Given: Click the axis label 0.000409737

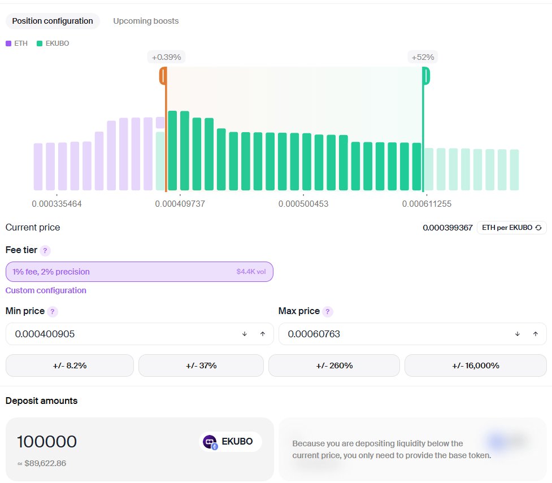Looking at the screenshot, I should click(180, 204).
